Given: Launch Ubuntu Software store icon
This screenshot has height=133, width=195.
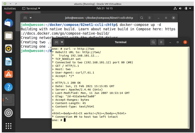Looking at the screenshot, I should (x=8, y=74).
